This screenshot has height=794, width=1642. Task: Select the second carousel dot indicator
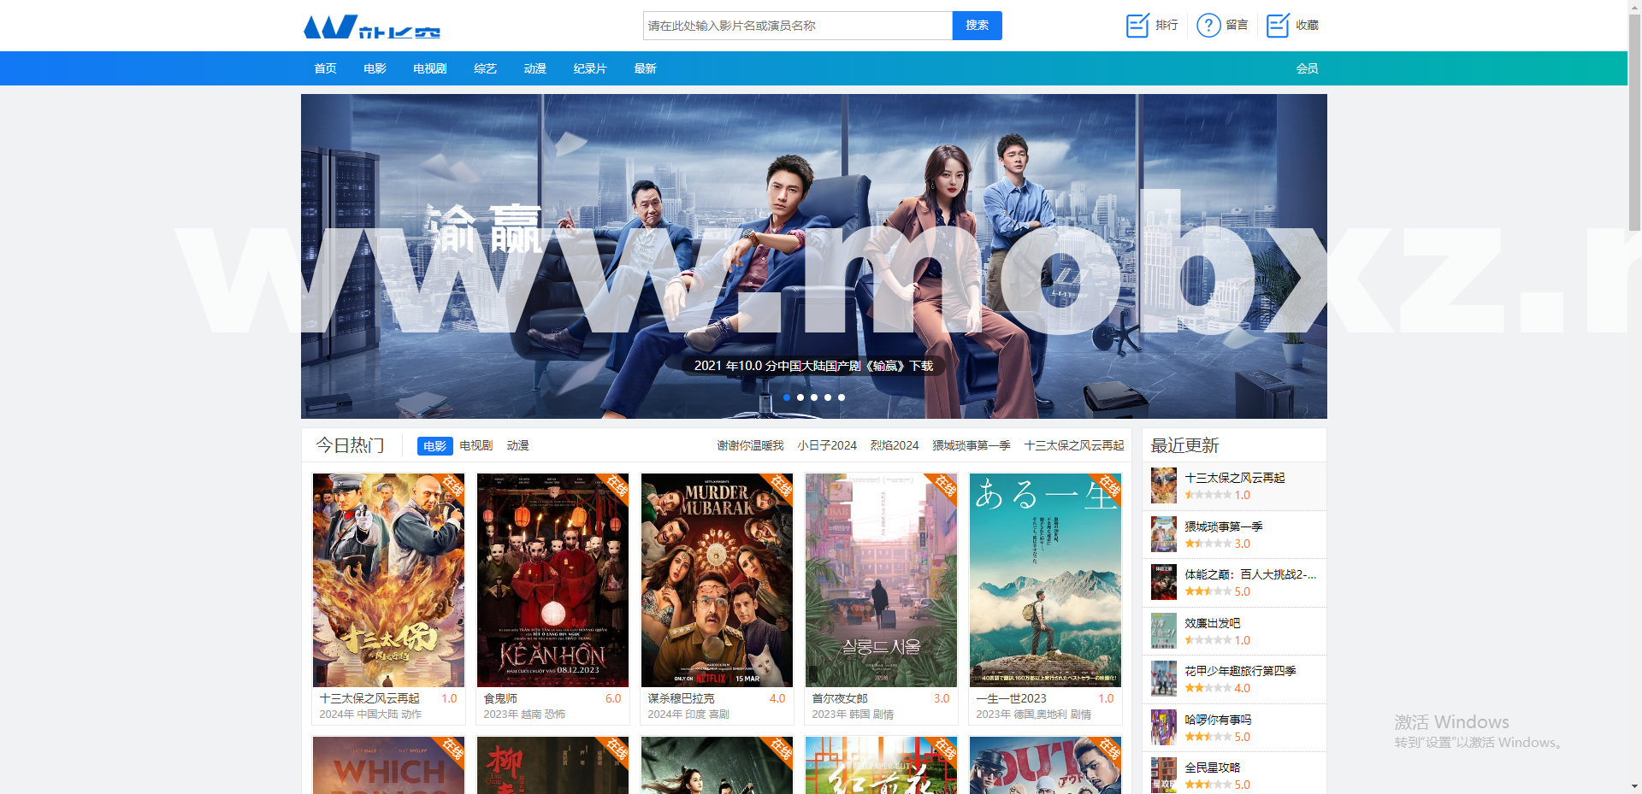coord(800,397)
